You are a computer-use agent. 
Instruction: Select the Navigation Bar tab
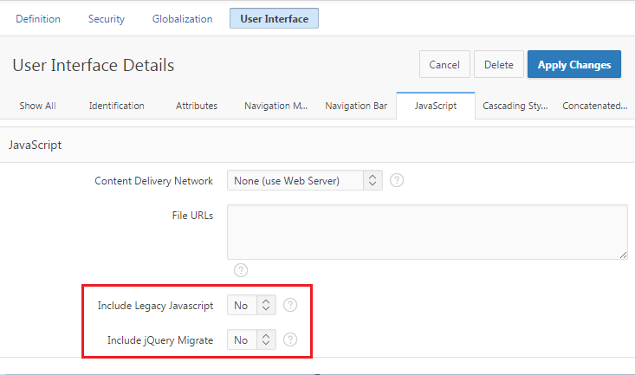[x=356, y=106]
